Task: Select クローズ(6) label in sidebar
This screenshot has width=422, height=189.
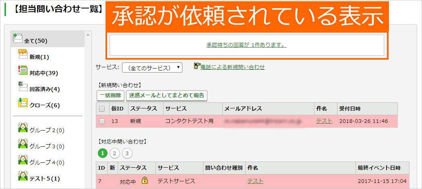Action: [x=45, y=106]
